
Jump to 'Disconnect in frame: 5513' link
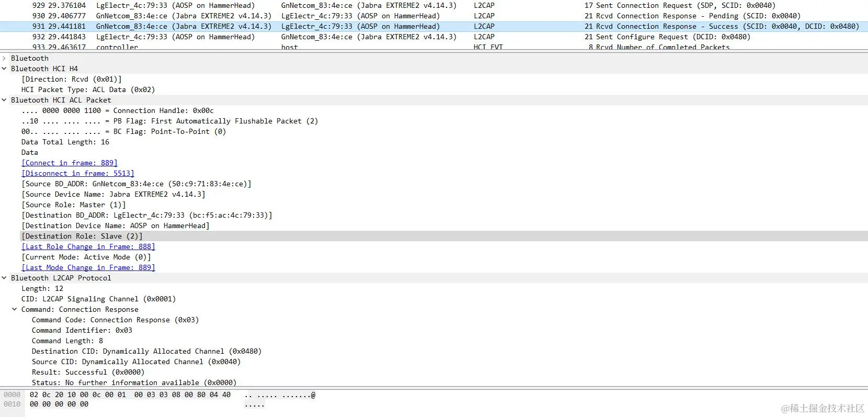coord(78,173)
